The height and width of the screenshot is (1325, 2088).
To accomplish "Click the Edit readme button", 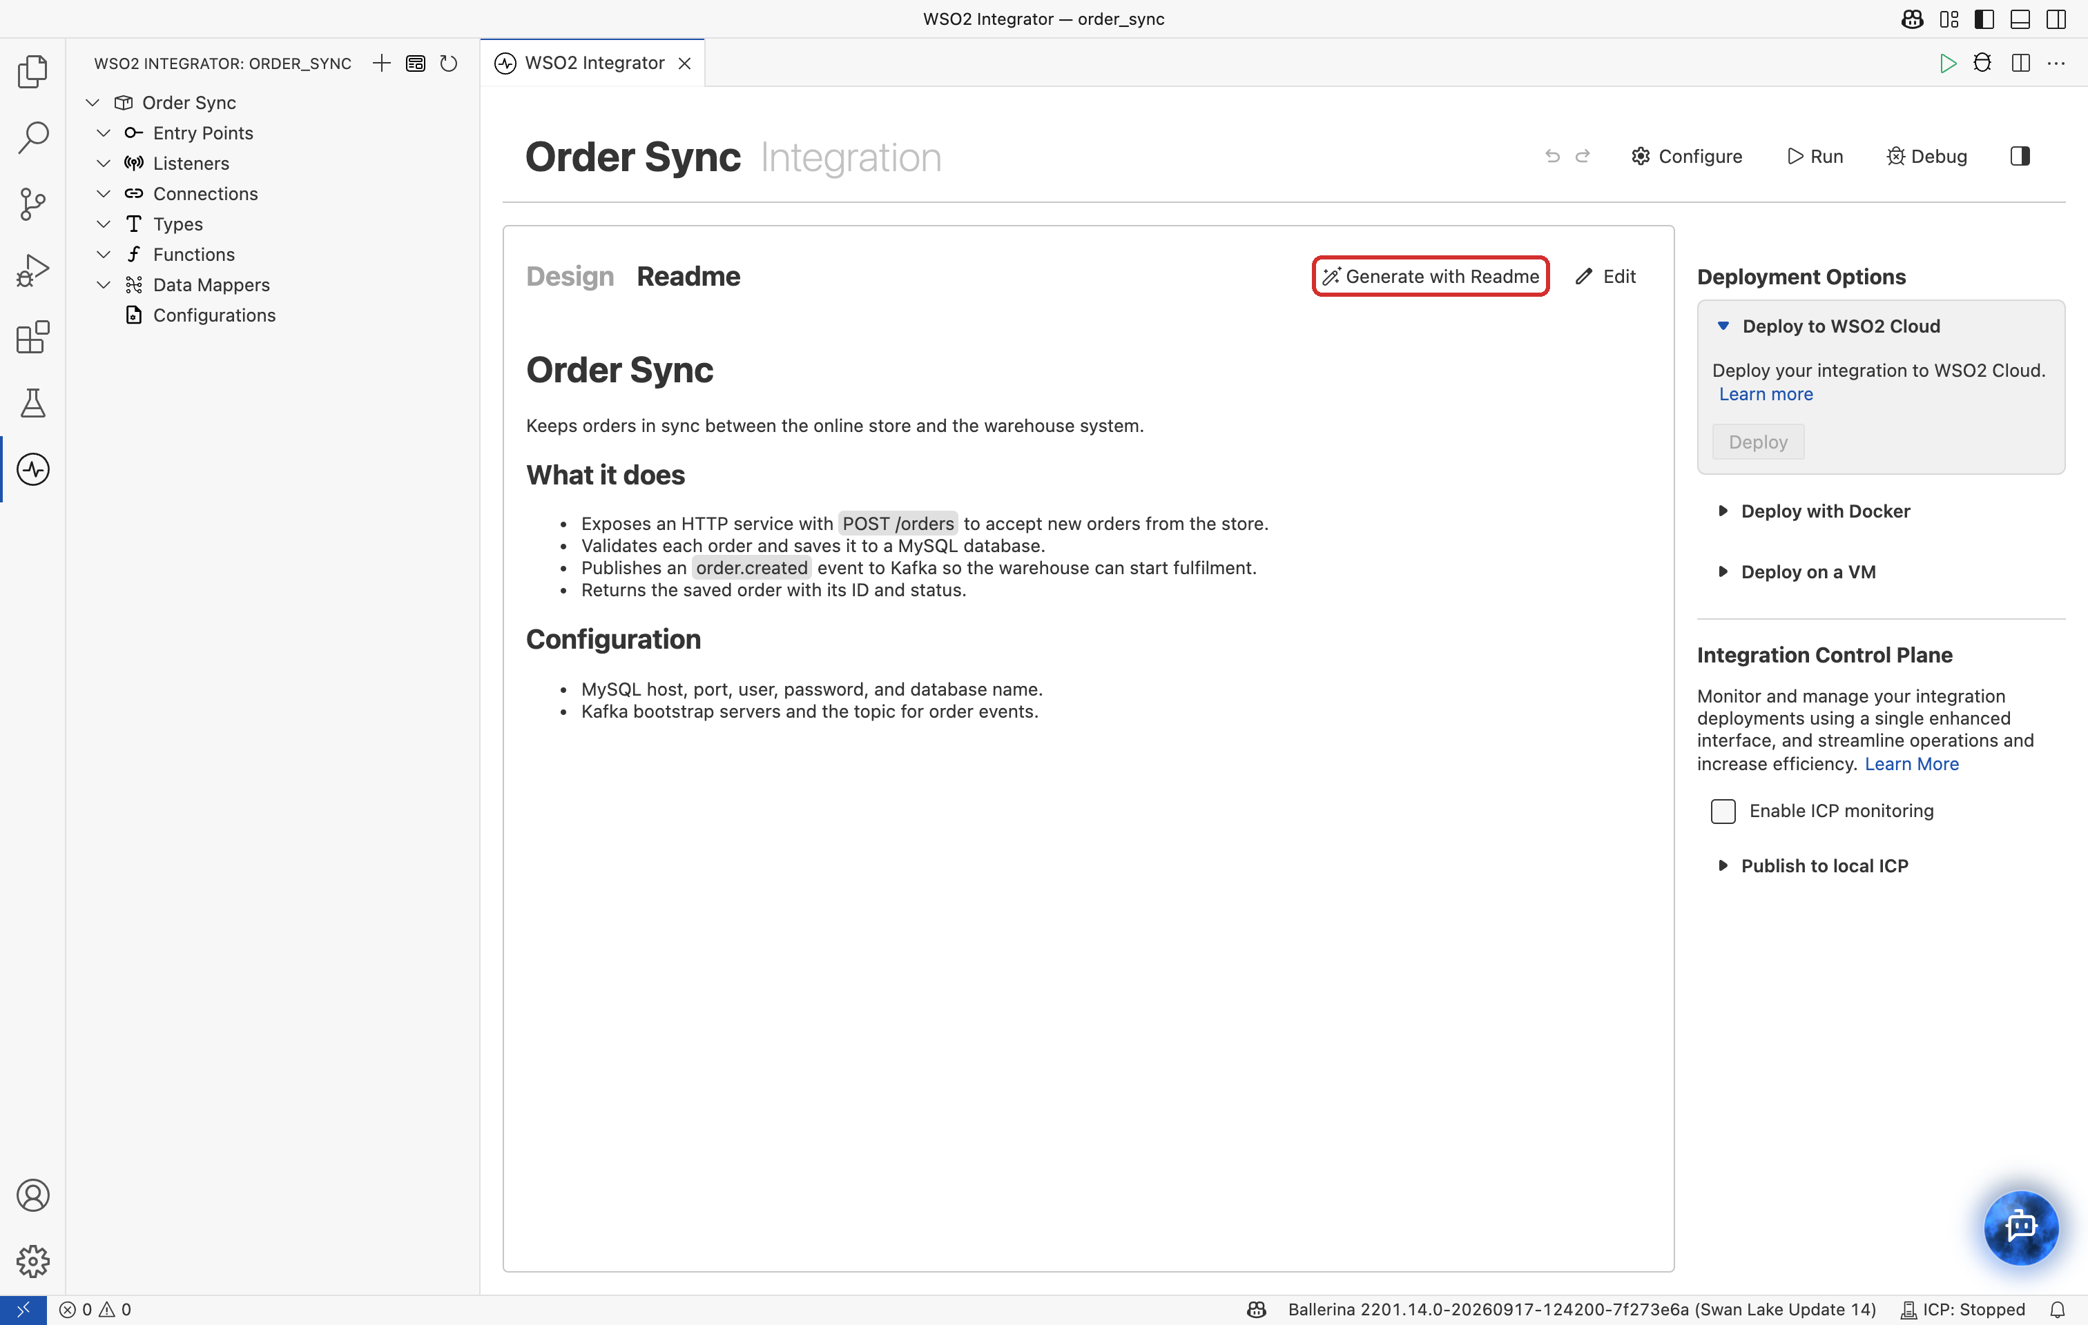I will pyautogui.click(x=1606, y=277).
